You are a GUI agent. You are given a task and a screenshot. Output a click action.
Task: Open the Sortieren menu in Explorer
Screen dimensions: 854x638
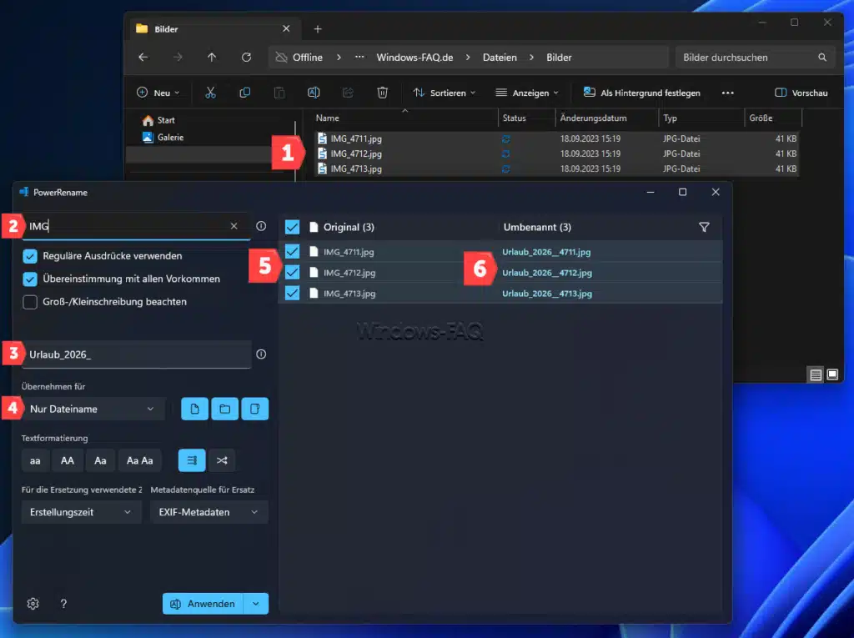[x=445, y=93]
